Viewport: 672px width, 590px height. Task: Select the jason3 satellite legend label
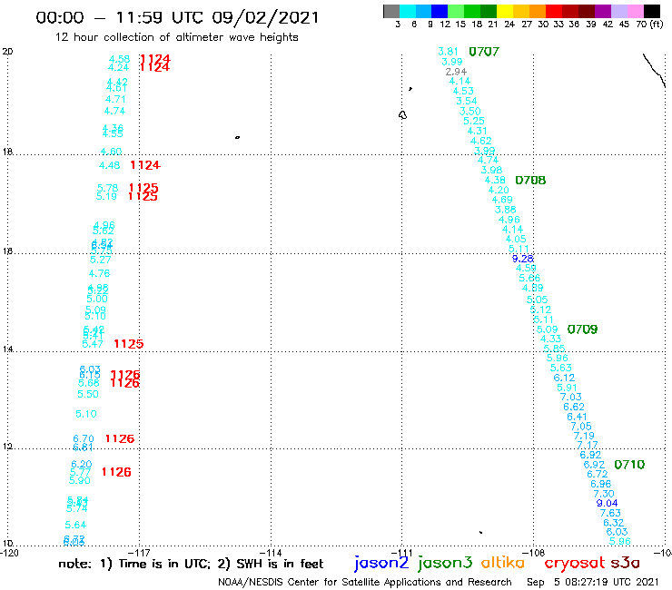pos(445,563)
